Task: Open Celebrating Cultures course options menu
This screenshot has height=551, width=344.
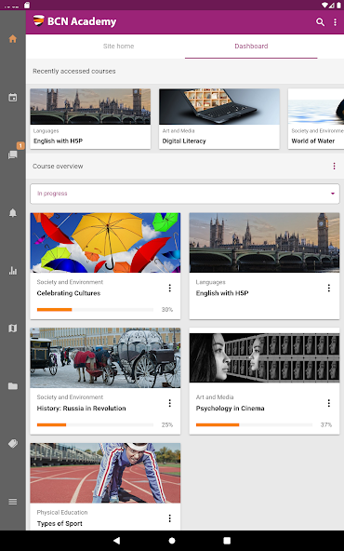Action: (169, 289)
